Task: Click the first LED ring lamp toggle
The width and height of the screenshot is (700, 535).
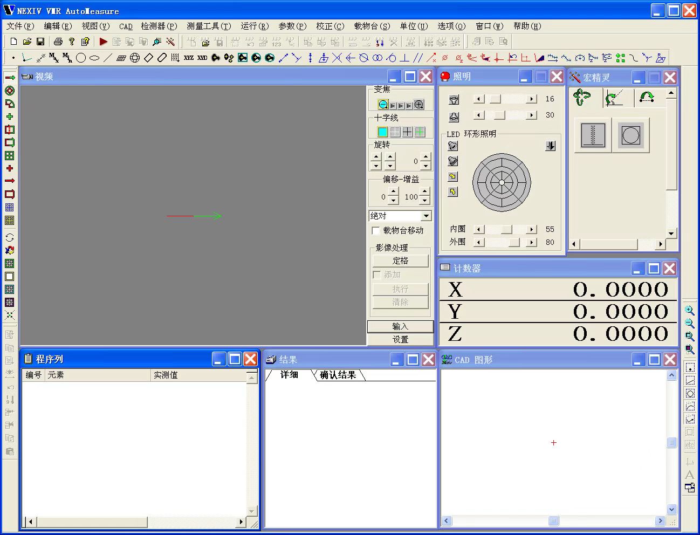Action: tap(453, 146)
